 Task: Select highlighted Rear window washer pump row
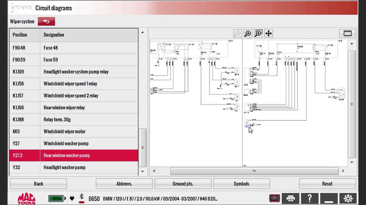tap(74, 155)
